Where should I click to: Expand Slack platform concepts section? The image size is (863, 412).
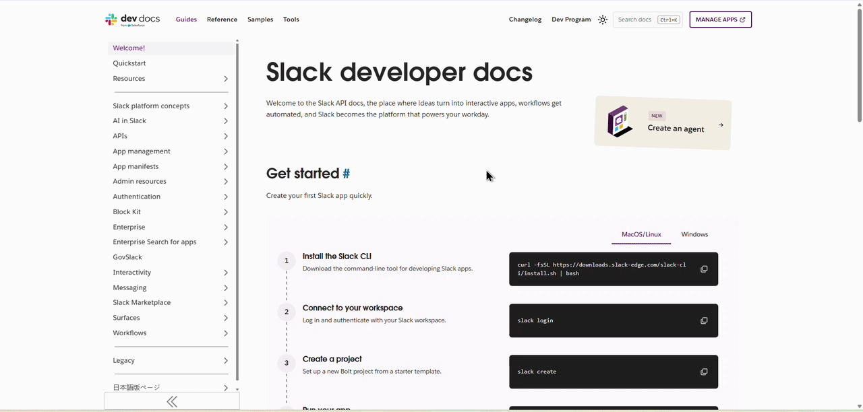[x=226, y=106]
